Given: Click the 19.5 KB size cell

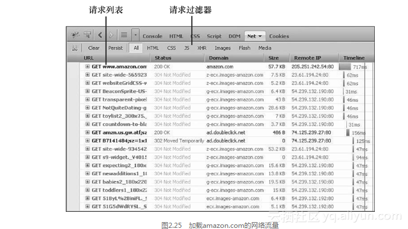Looking at the screenshot, I should point(276,182).
